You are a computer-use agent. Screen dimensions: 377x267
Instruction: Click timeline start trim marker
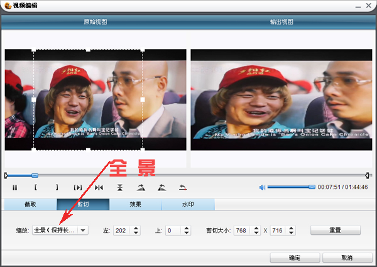pyautogui.click(x=6, y=175)
